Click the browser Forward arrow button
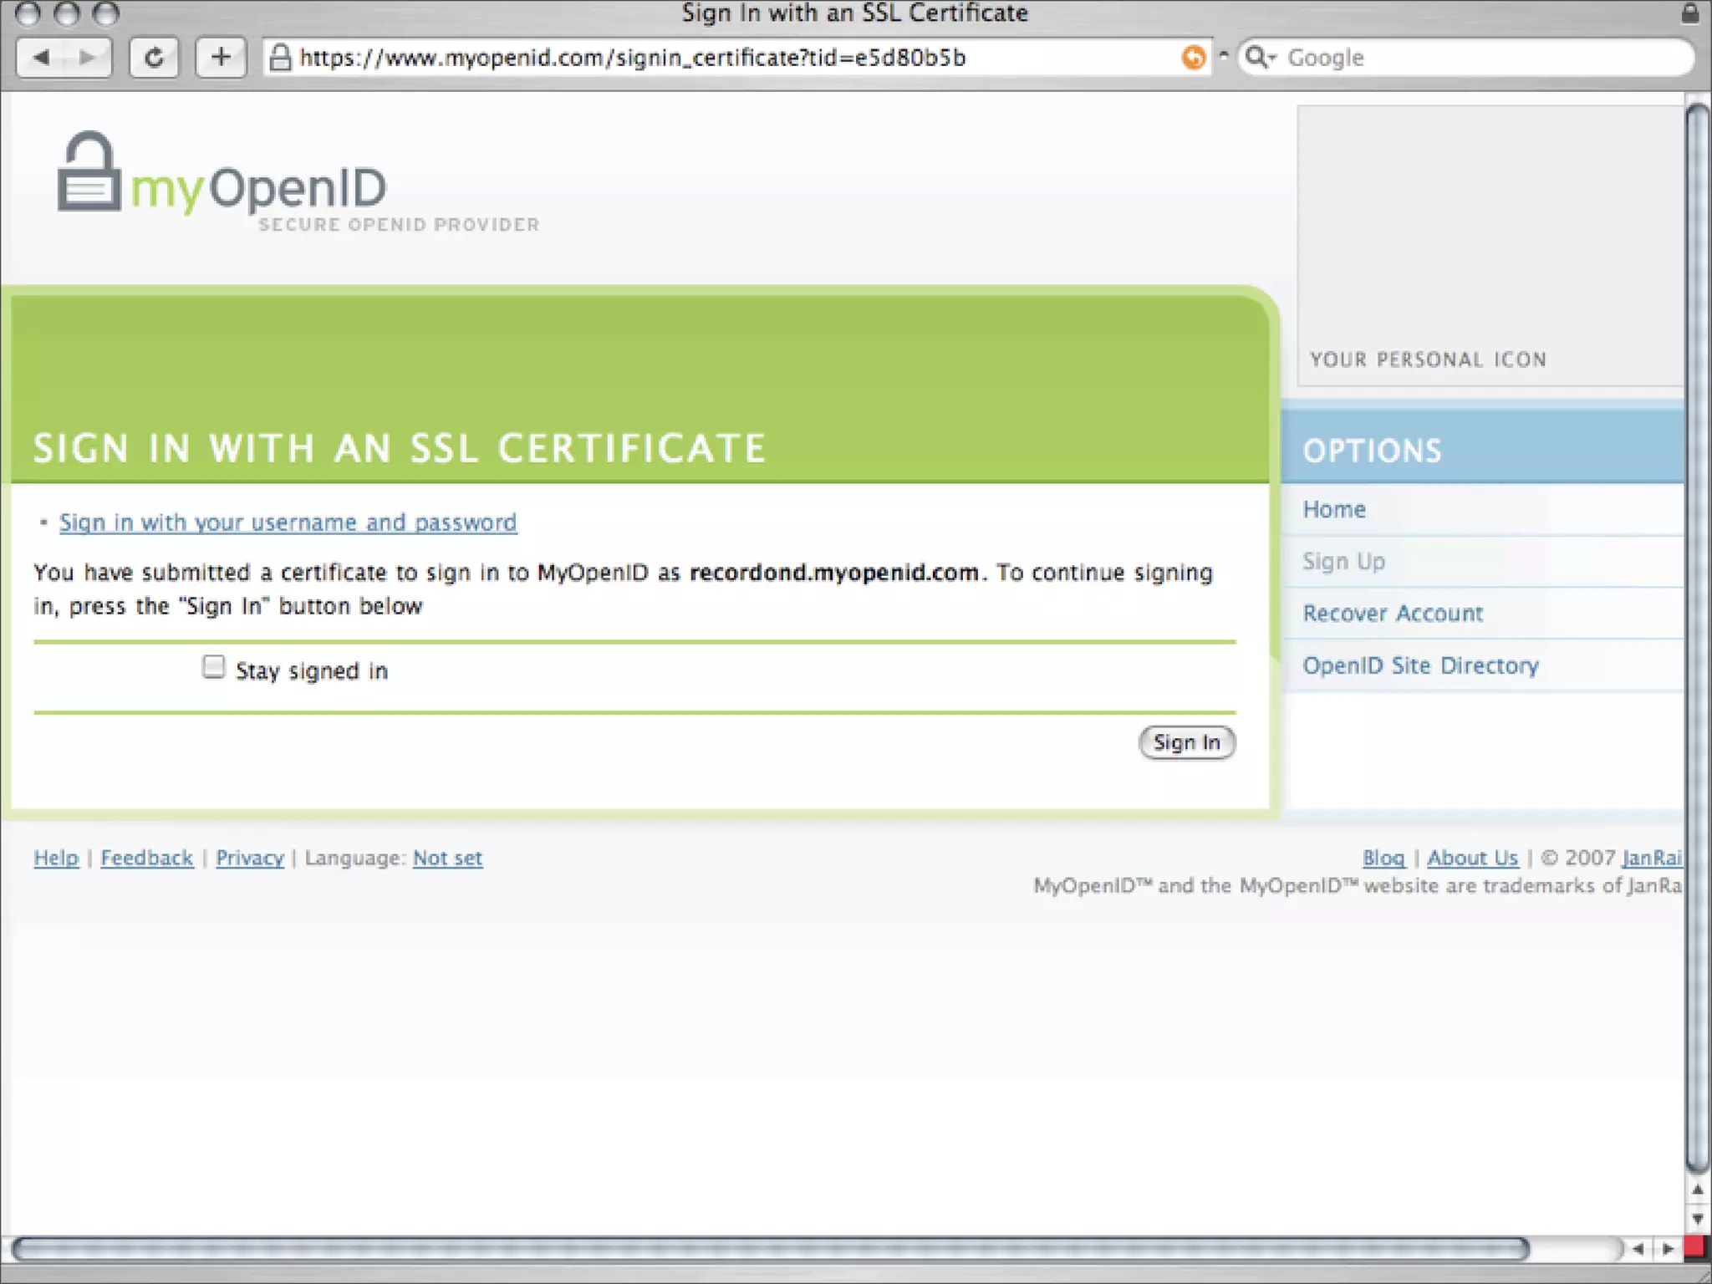This screenshot has width=1712, height=1284. coord(87,58)
